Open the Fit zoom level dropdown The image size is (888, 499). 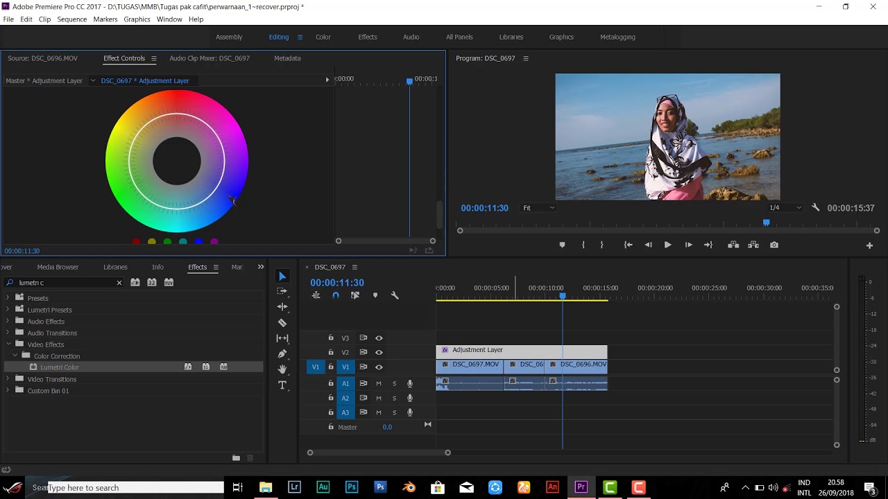click(538, 208)
